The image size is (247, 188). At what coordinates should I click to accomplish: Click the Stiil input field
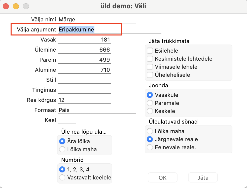[x=84, y=80]
